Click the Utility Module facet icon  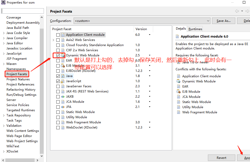tap(63, 117)
